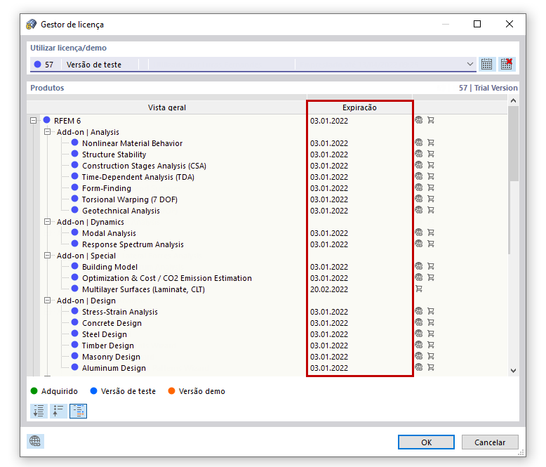Click cart icon for Multilayer Surfaces row
The height and width of the screenshot is (467, 546).
(419, 289)
